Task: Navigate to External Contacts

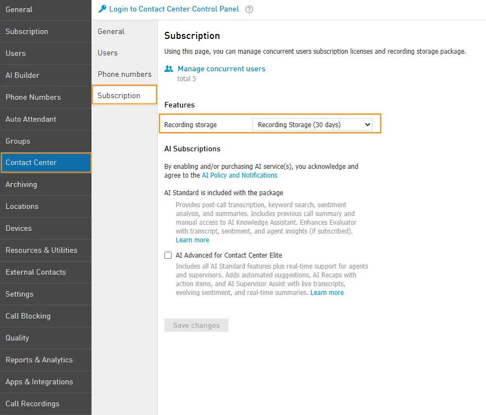Action: pyautogui.click(x=45, y=272)
